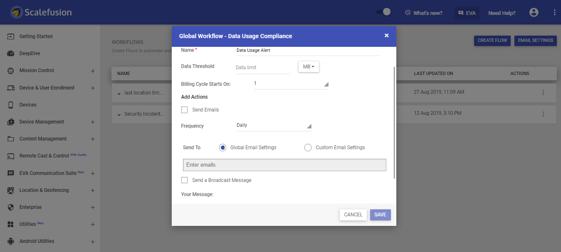The height and width of the screenshot is (252, 561).
Task: Expand Enterprise submenu plus
Action: click(x=93, y=208)
